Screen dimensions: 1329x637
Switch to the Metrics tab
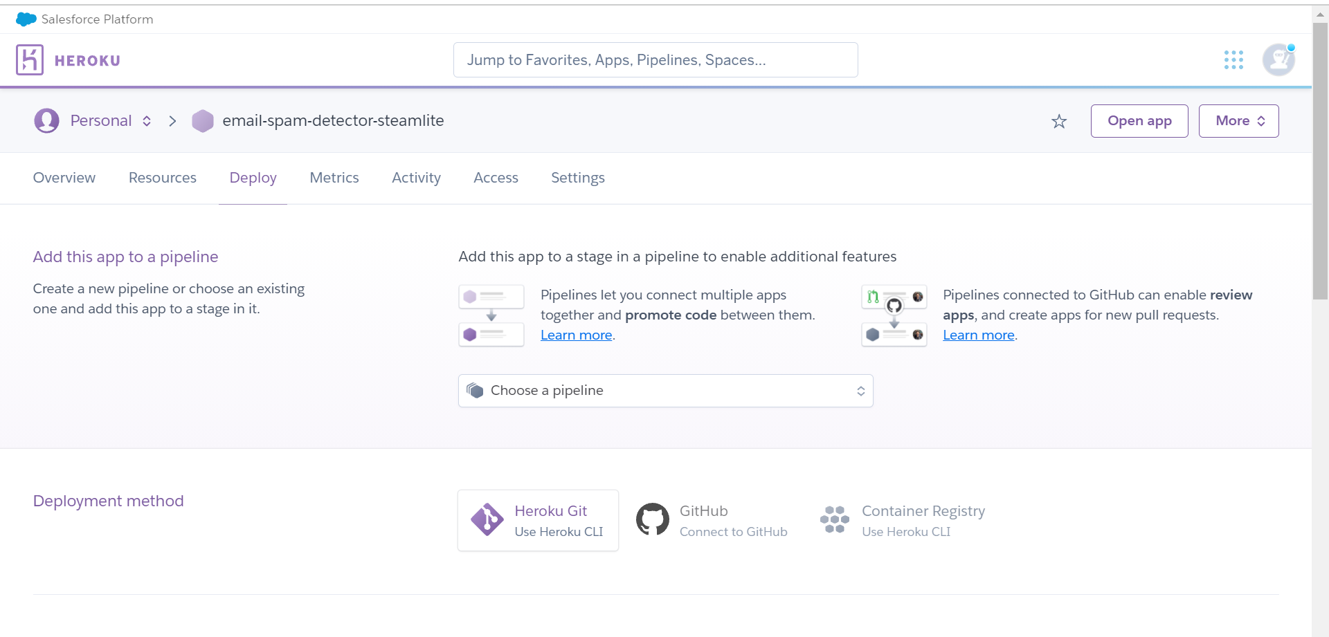coord(334,178)
